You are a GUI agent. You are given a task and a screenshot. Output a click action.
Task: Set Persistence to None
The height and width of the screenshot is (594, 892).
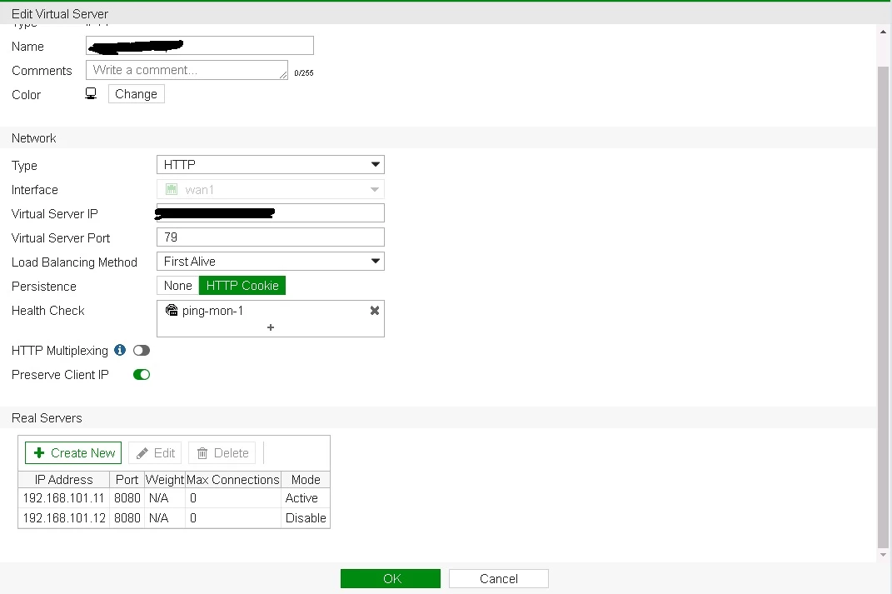point(178,286)
